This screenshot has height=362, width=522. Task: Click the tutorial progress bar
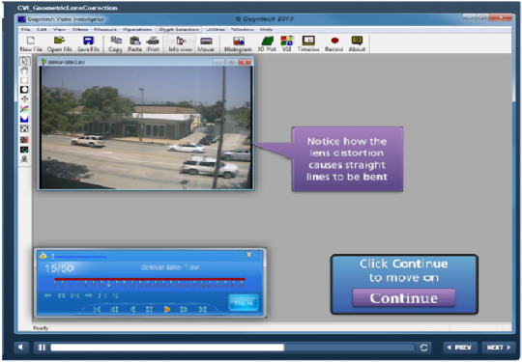232,348
